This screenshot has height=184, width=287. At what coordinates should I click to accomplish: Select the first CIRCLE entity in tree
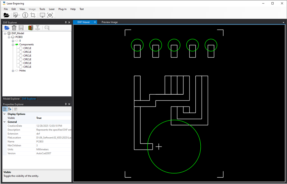tap(27, 48)
